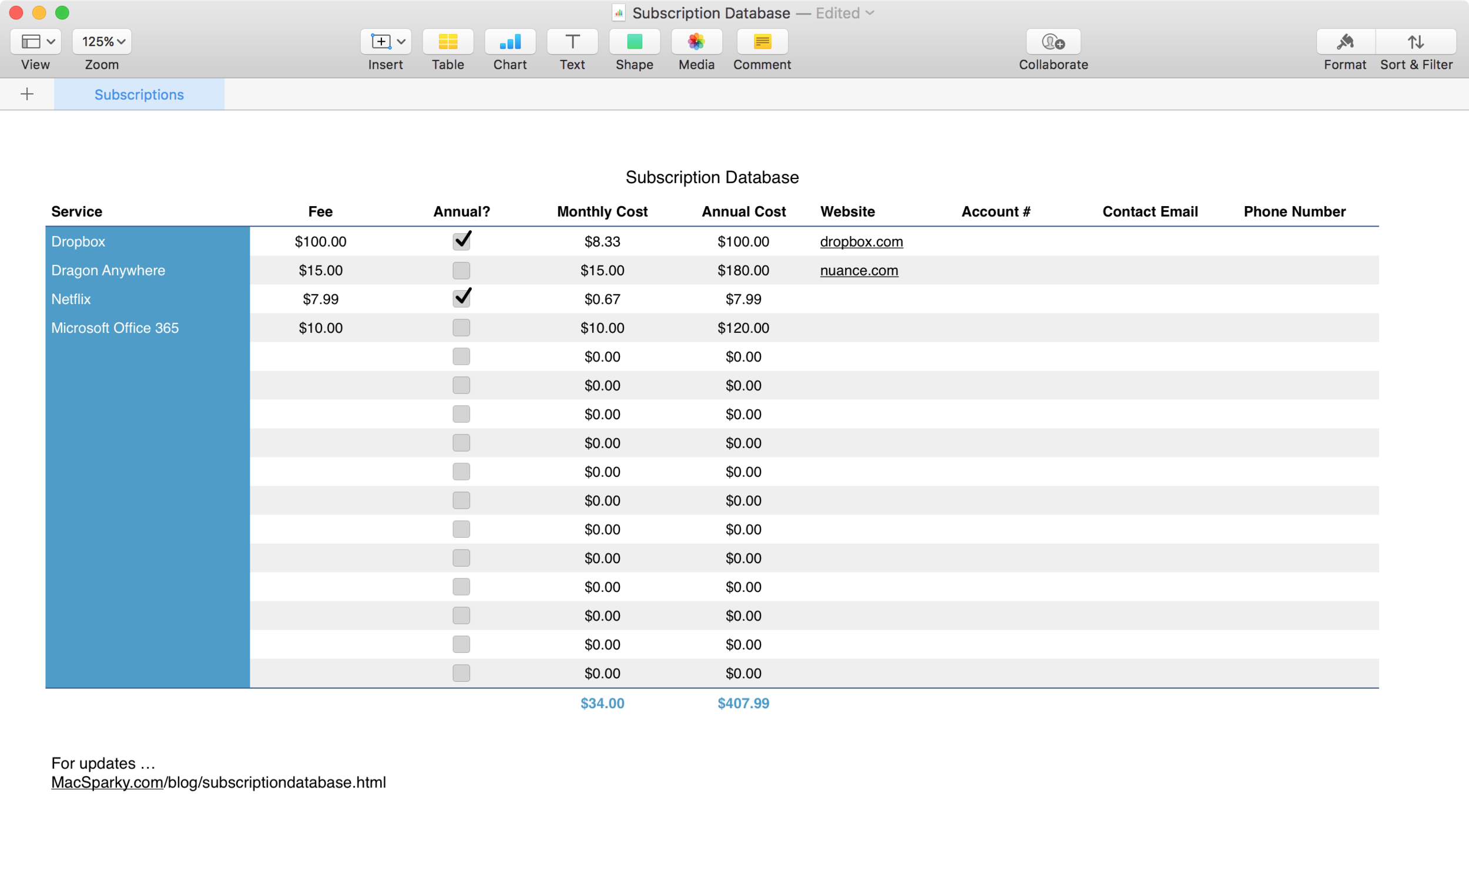The image size is (1469, 889).
Task: Add a new sheet with plus button
Action: point(27,94)
